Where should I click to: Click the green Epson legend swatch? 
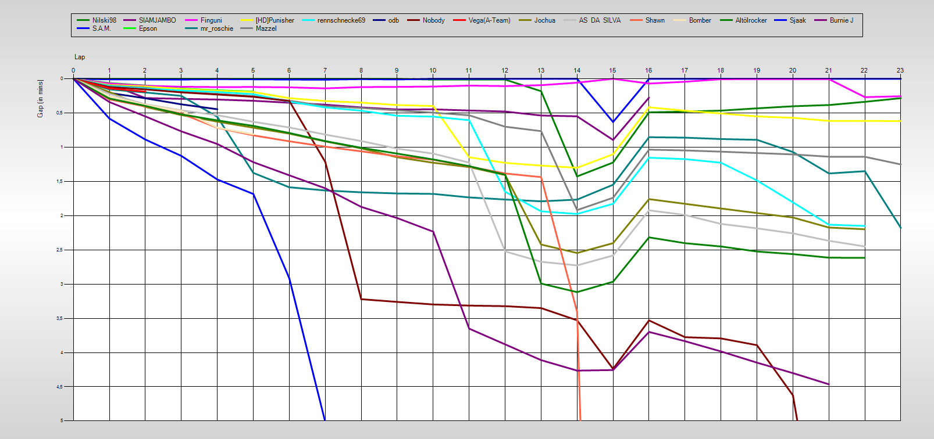pyautogui.click(x=130, y=28)
